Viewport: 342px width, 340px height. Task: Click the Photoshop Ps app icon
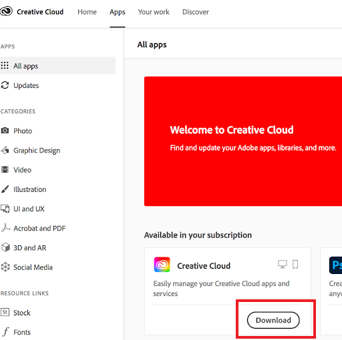click(335, 265)
